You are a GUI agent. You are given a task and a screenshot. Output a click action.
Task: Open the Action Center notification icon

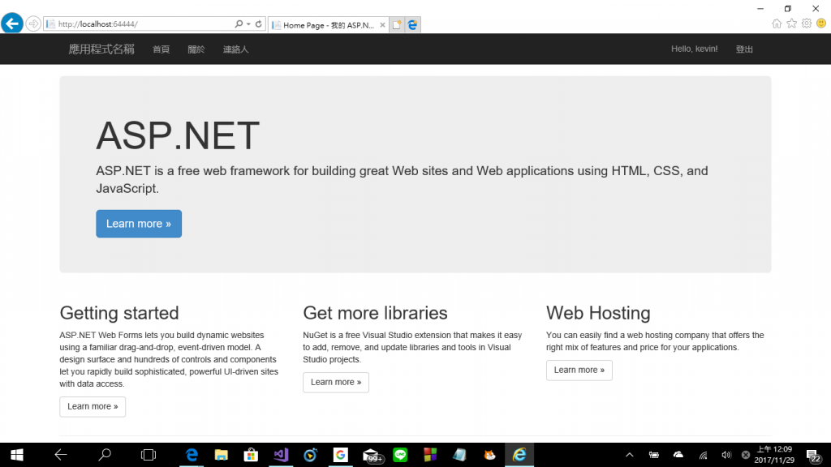point(813,456)
